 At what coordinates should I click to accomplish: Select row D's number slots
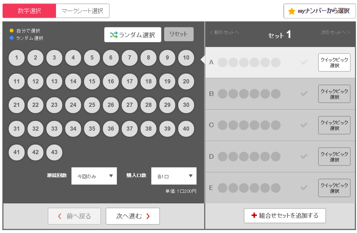coord(249,156)
